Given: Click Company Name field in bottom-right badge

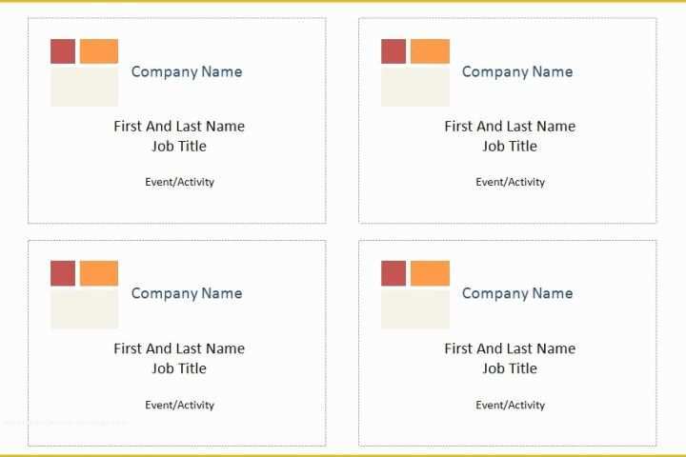Looking at the screenshot, I should (517, 293).
